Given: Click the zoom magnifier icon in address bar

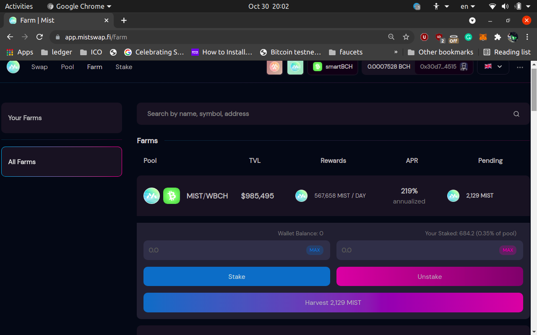Looking at the screenshot, I should pyautogui.click(x=391, y=37).
